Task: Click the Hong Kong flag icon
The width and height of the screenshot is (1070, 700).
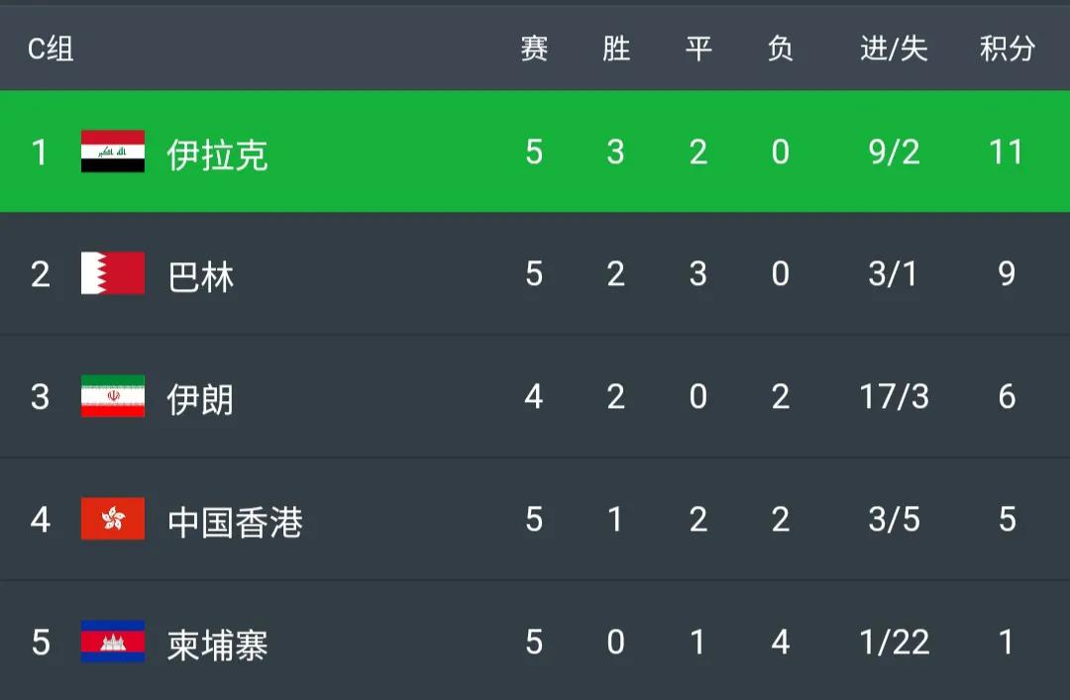Action: (x=113, y=519)
